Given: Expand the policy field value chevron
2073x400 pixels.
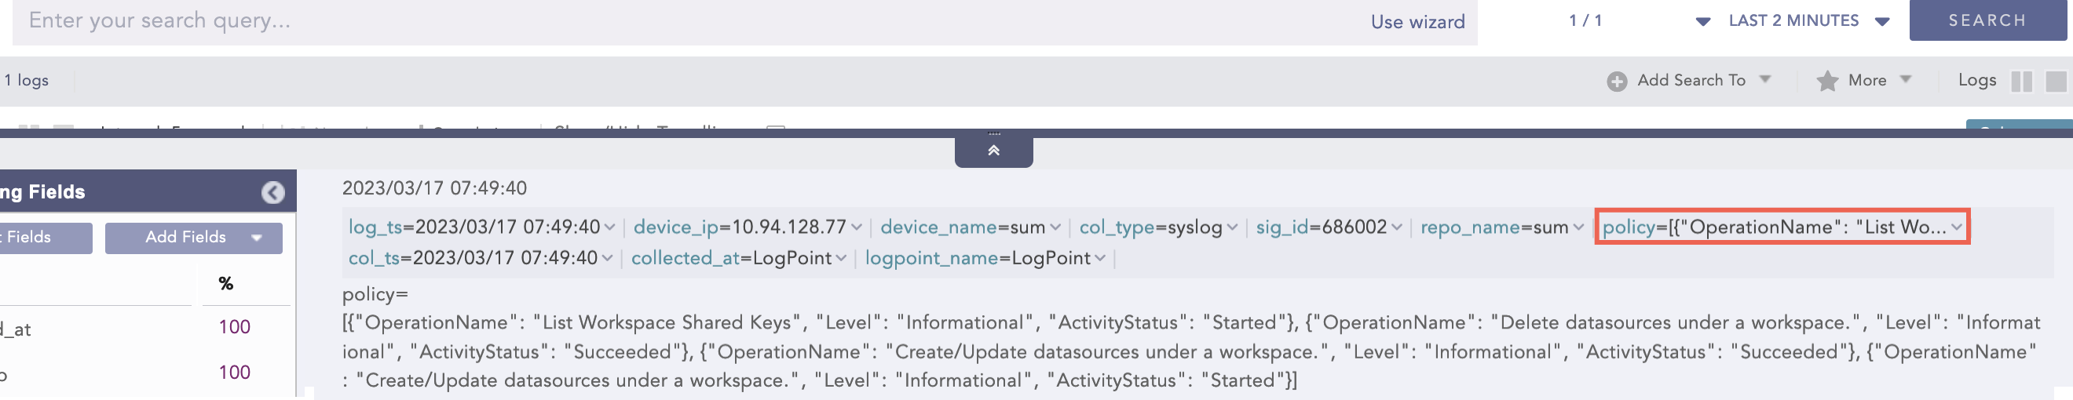Looking at the screenshot, I should [1957, 228].
